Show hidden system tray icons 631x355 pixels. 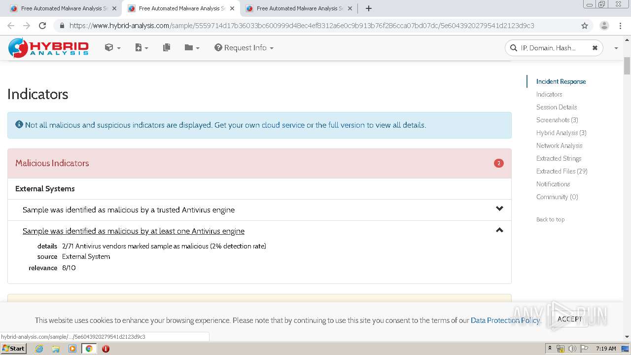click(550, 349)
